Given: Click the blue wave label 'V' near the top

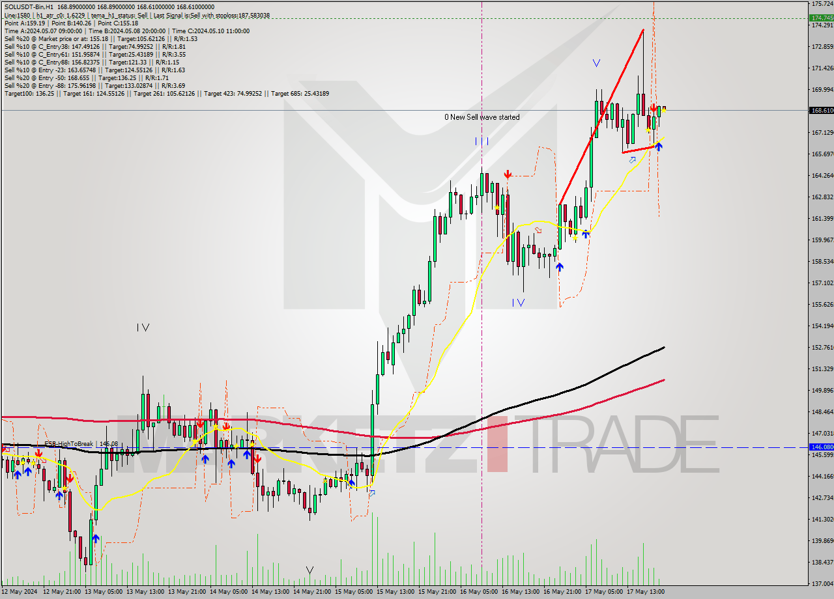Looking at the screenshot, I should coord(596,63).
